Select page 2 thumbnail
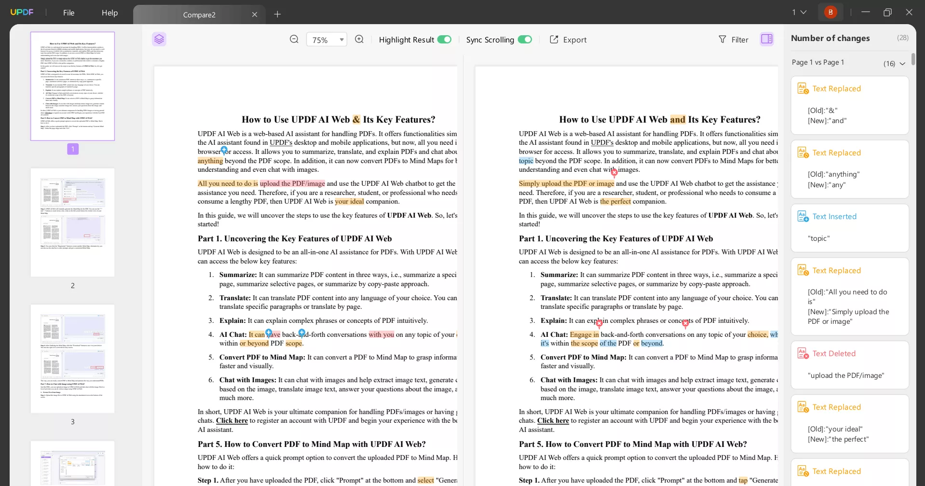Viewport: 925px width, 486px height. tap(72, 222)
